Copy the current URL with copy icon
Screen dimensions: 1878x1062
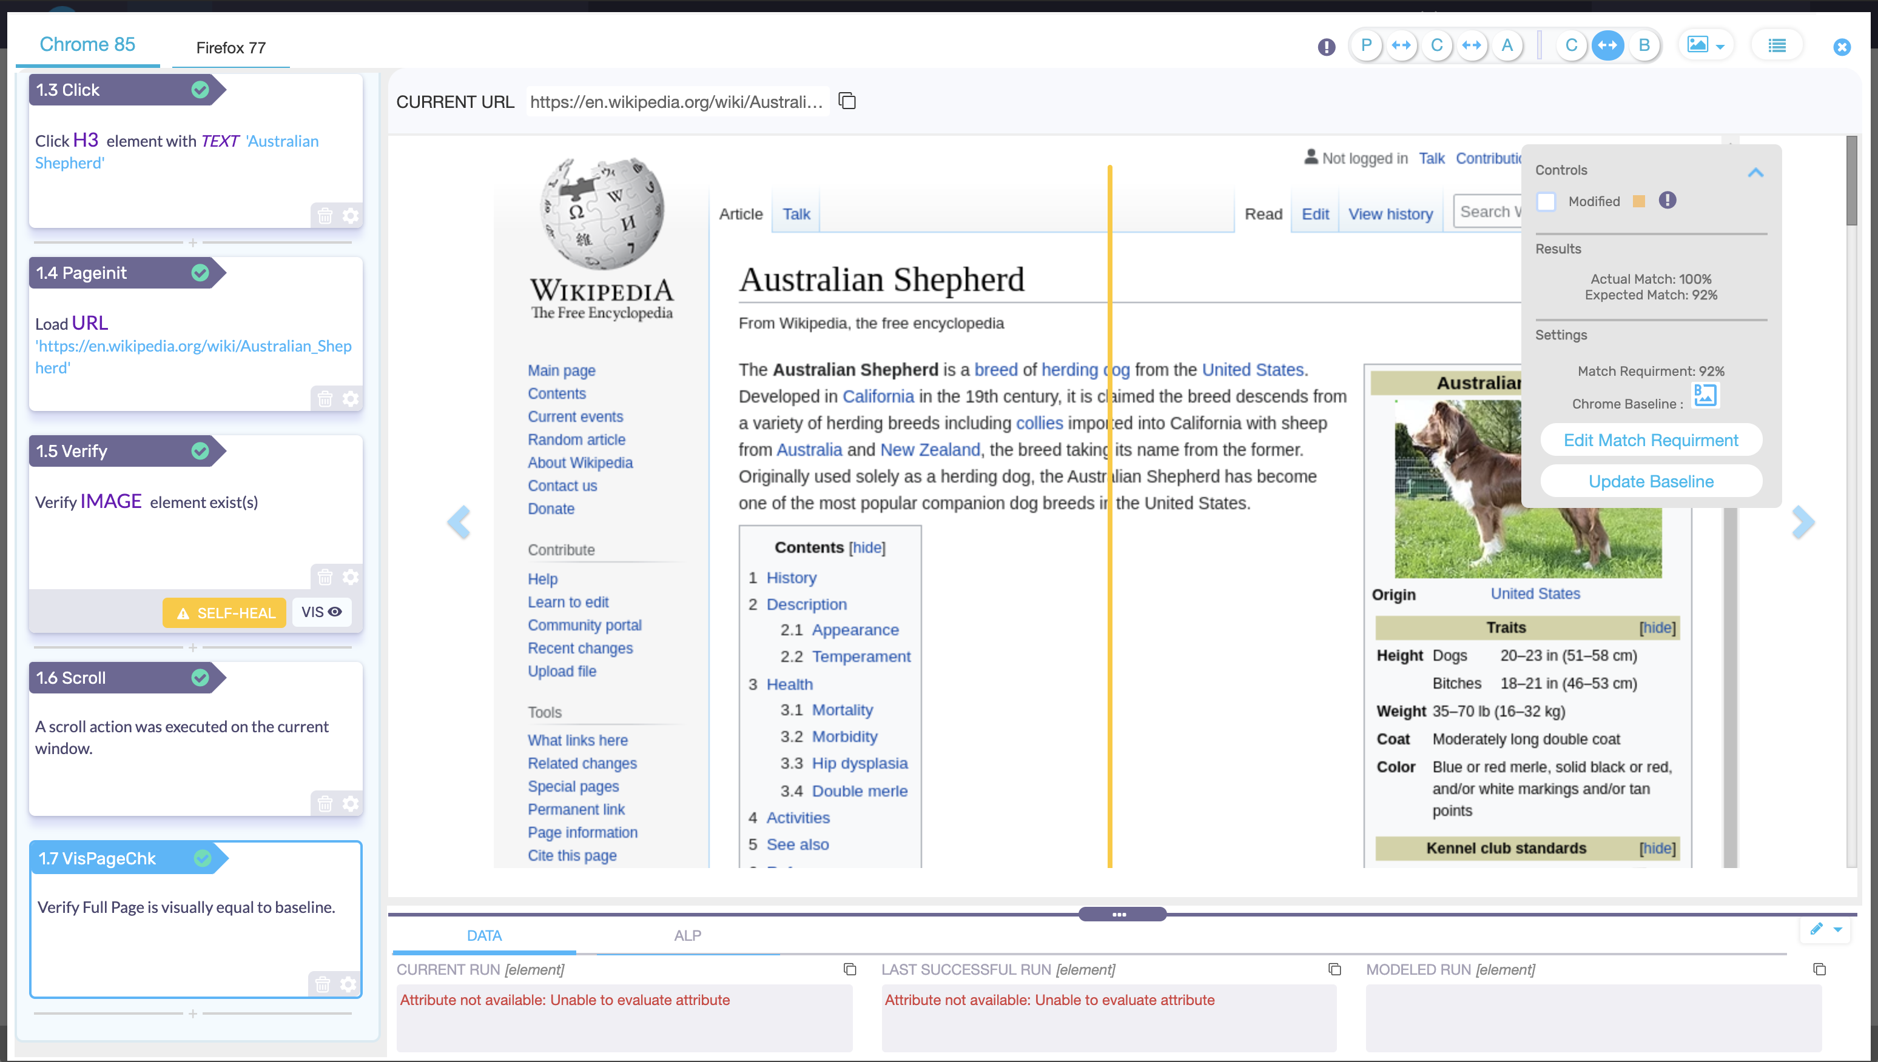pyautogui.click(x=847, y=101)
